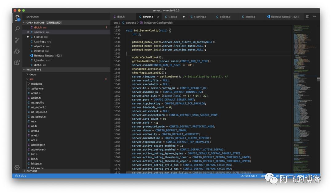Switch to the t_string.c tab

(x=200, y=17)
